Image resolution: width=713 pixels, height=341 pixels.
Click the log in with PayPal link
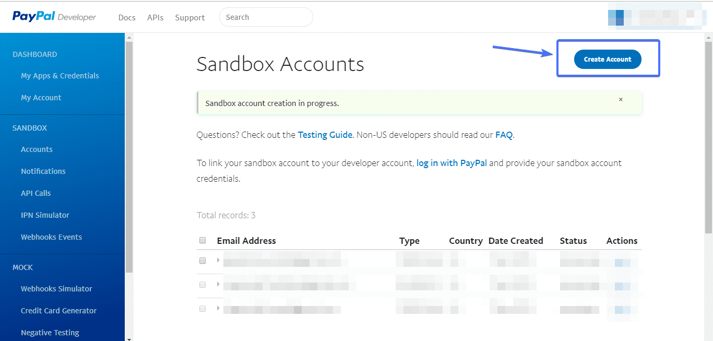[x=451, y=163]
